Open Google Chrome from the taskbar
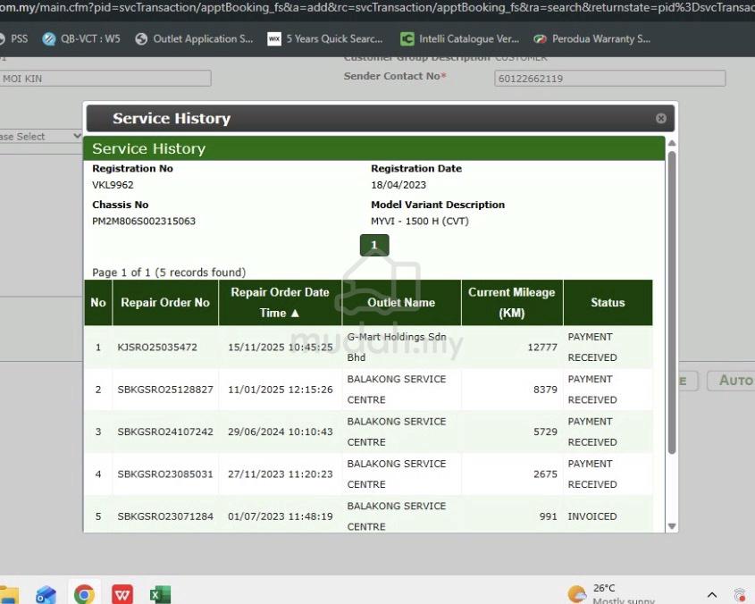This screenshot has height=604, width=755. click(x=84, y=594)
